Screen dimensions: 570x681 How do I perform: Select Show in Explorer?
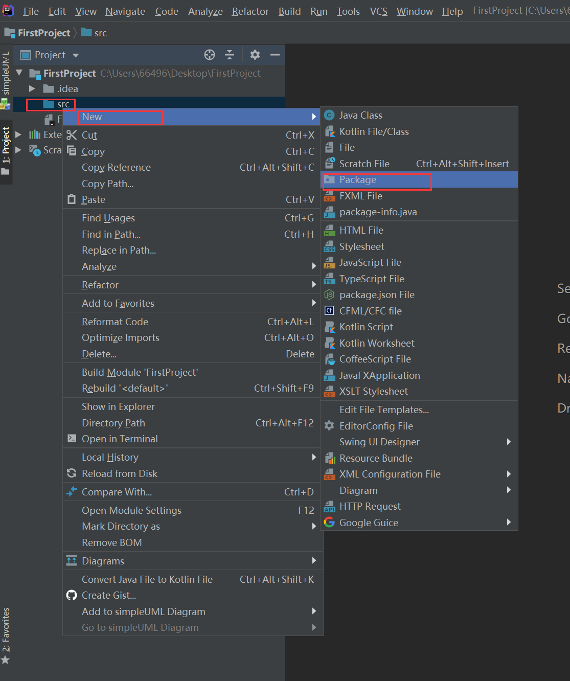click(x=193, y=406)
